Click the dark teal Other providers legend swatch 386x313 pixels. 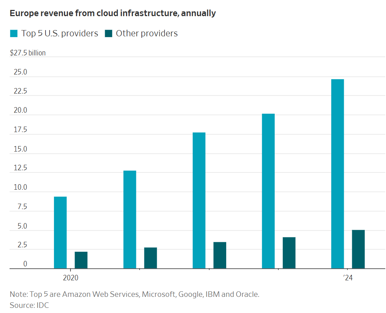[108, 34]
